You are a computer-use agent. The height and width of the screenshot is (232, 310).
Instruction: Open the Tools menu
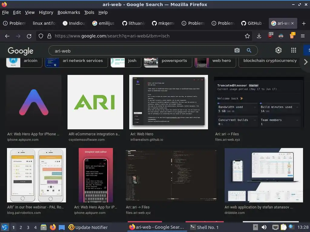pyautogui.click(x=89, y=12)
